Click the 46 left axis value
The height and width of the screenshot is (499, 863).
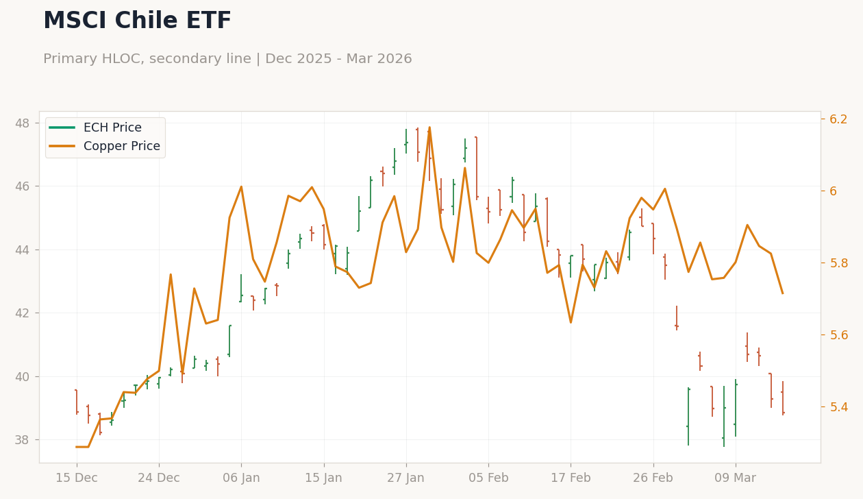[23, 186]
